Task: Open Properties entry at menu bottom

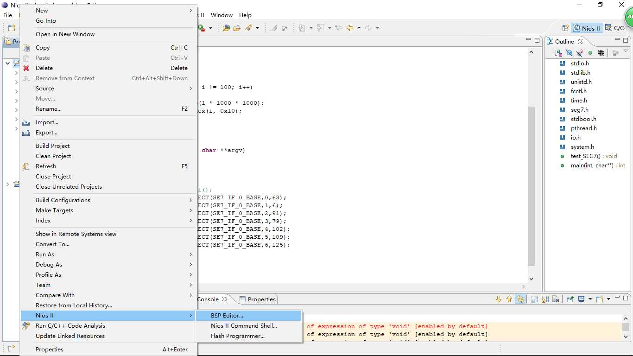Action: (x=108, y=350)
